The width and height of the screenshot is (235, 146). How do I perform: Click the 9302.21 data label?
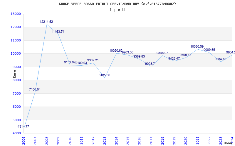tap(93, 60)
